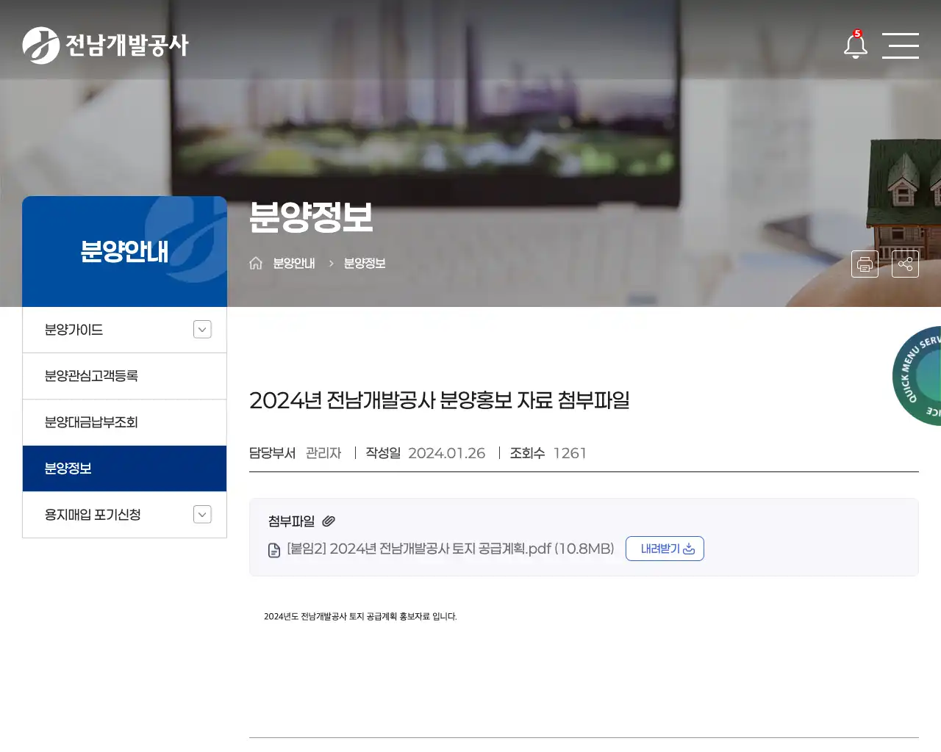Expand the 용지매입 포기신청 submenu chevron

[202, 515]
